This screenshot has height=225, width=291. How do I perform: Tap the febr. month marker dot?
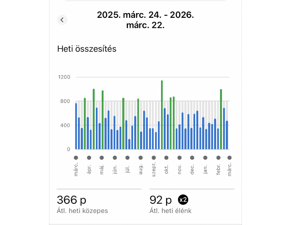point(218,158)
